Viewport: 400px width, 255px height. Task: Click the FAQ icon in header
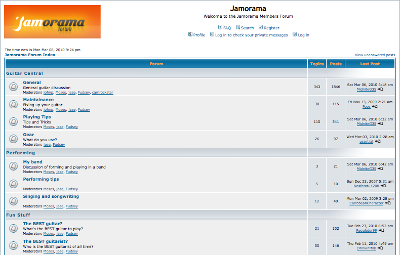point(220,27)
